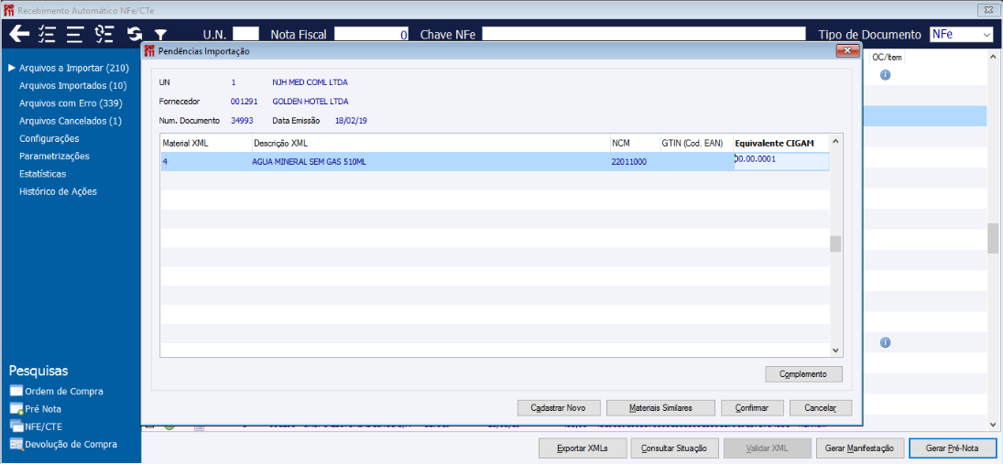
Task: Click the Material XML column header
Action: point(206,143)
